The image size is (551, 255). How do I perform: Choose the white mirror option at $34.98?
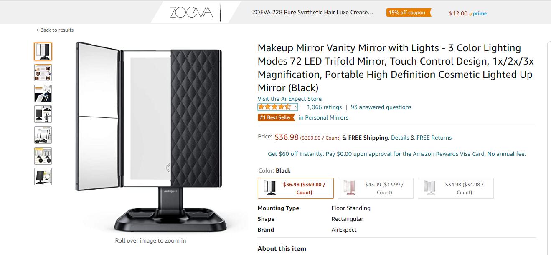456,188
